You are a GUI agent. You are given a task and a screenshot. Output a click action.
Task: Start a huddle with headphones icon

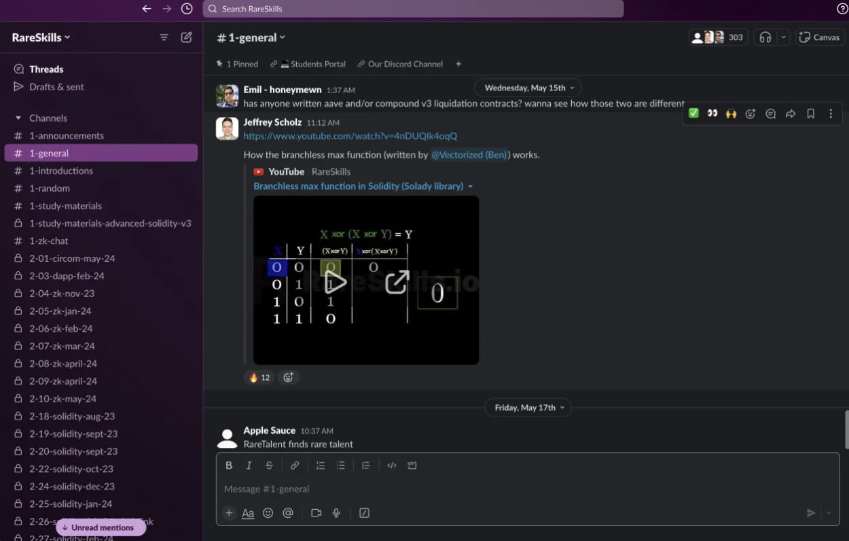tap(765, 37)
